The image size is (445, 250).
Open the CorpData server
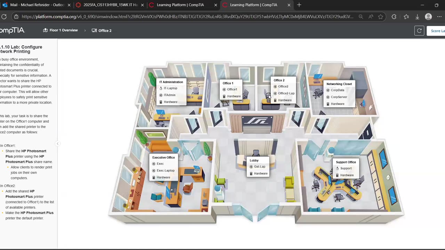338,90
